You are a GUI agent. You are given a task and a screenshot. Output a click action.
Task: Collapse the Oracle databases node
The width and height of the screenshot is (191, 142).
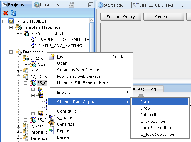[x=18, y=58]
